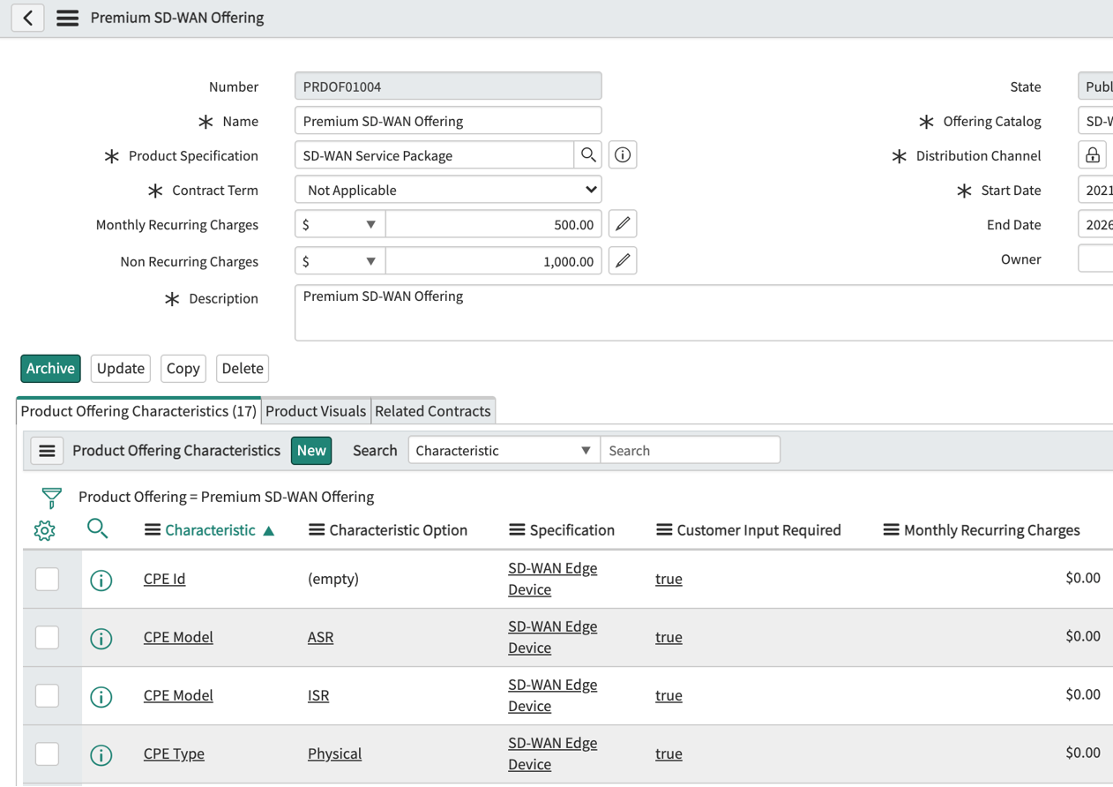This screenshot has width=1113, height=787.
Task: Open the Product Specification lookup magnifier
Action: (x=587, y=154)
